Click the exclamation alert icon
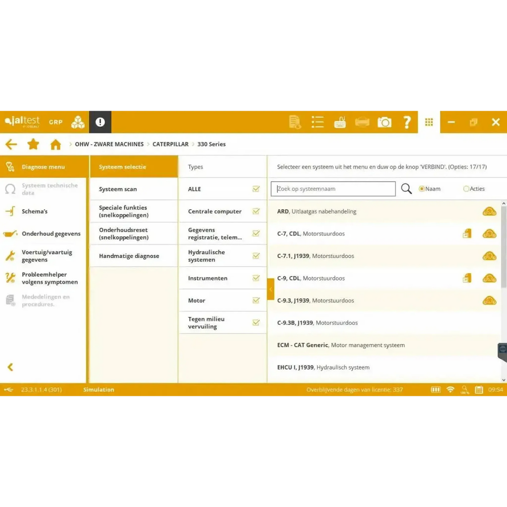 tap(100, 122)
